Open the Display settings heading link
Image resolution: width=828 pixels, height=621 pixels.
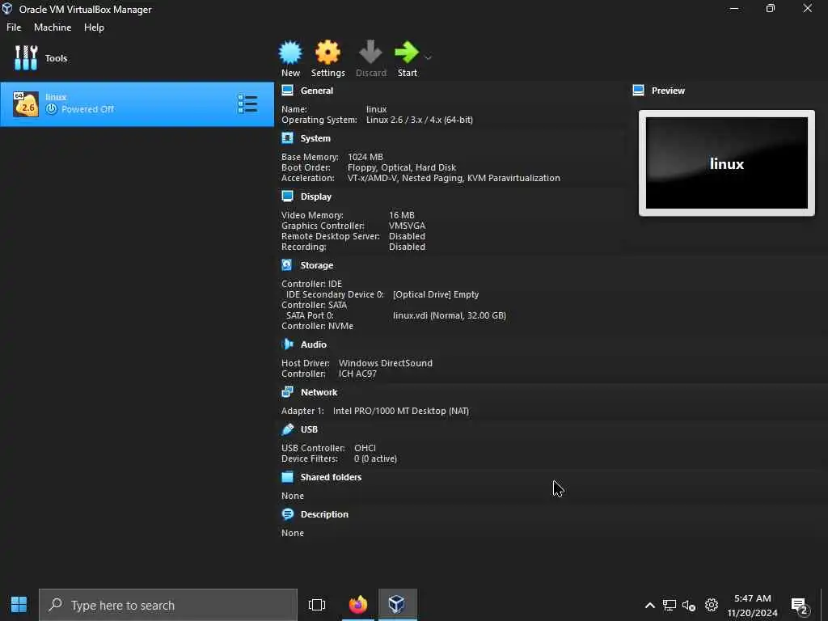pyautogui.click(x=316, y=196)
